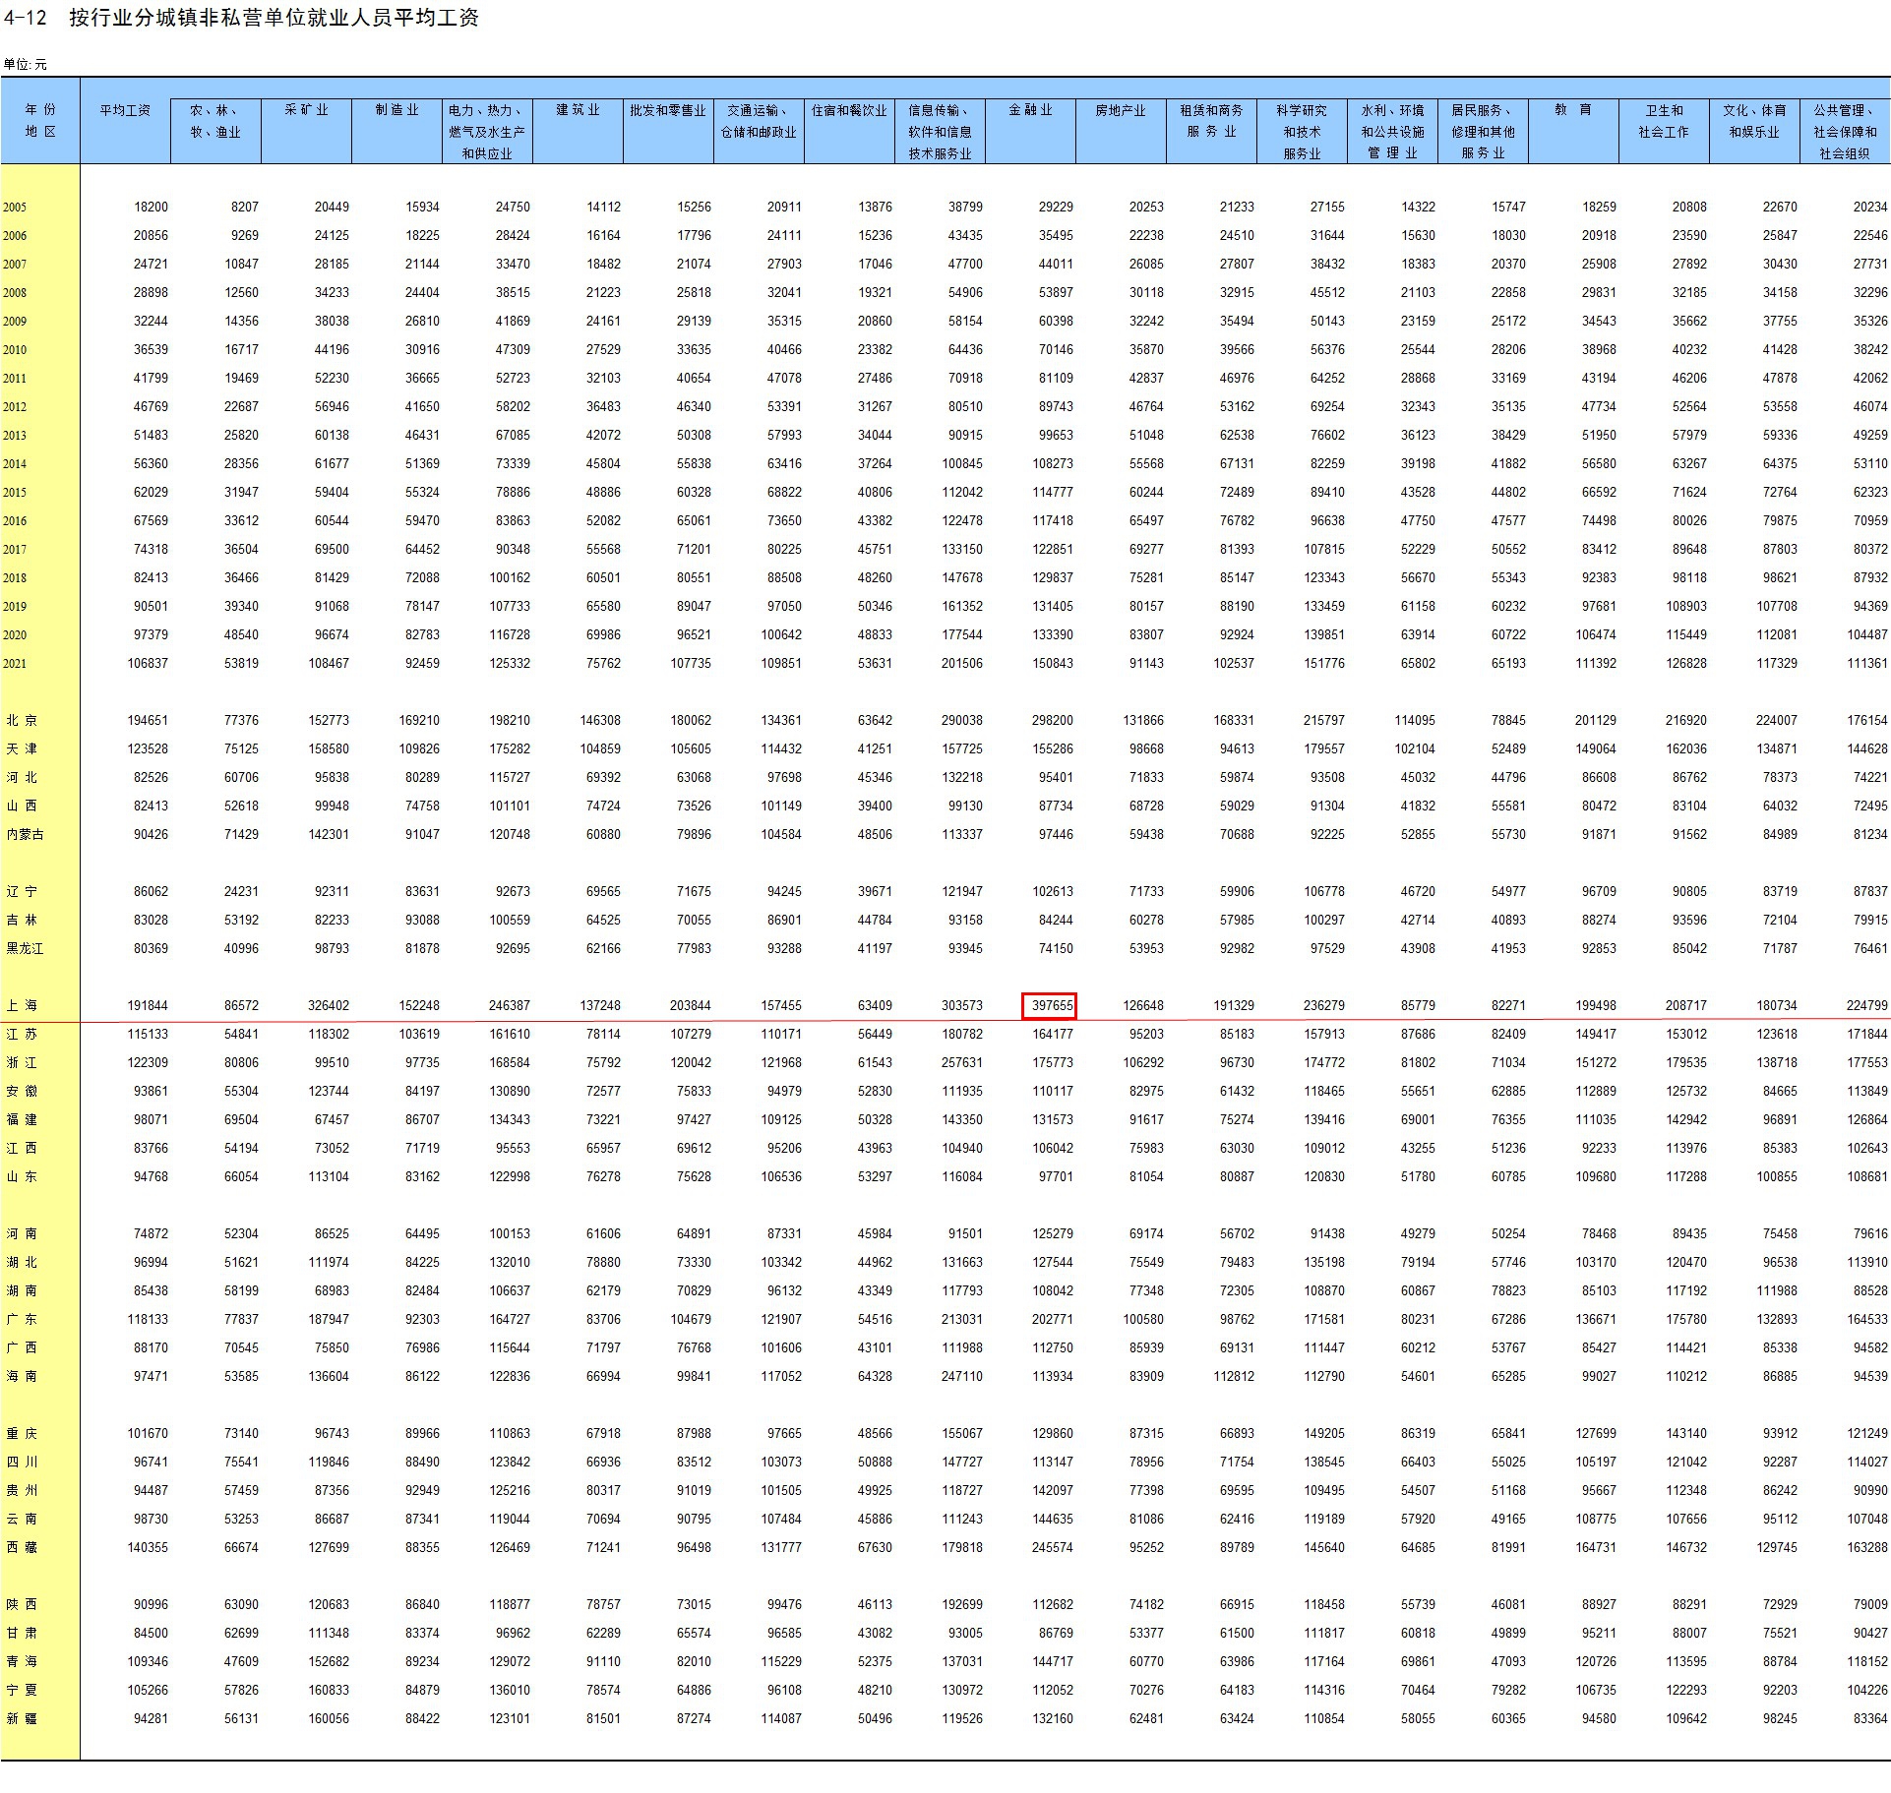This screenshot has height=1793, width=1891.
Task: Click the 年份地区 header cell
Action: pyautogui.click(x=40, y=121)
